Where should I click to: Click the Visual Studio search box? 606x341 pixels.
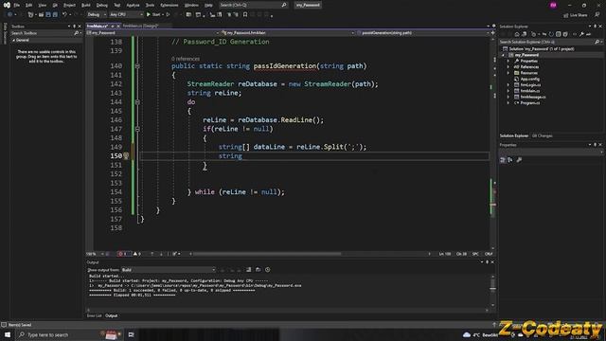tap(253, 5)
